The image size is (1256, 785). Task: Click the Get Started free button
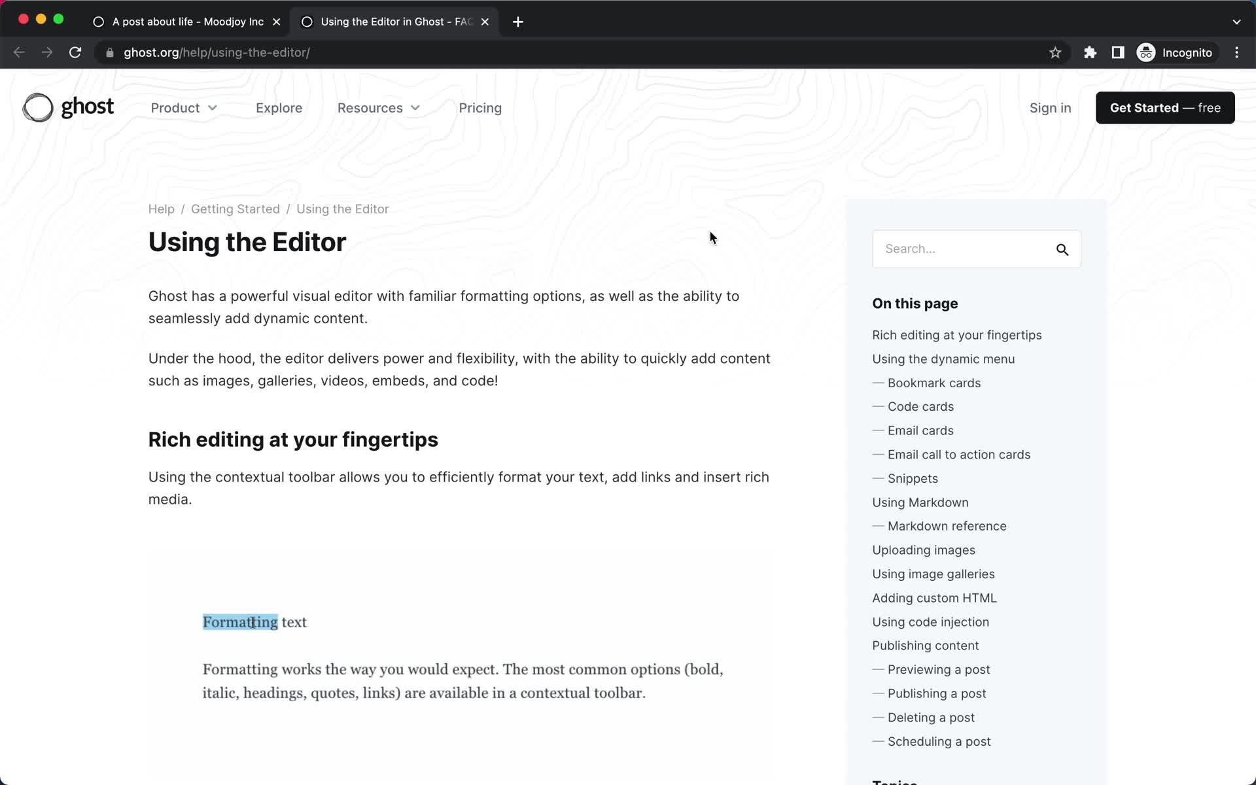point(1164,108)
